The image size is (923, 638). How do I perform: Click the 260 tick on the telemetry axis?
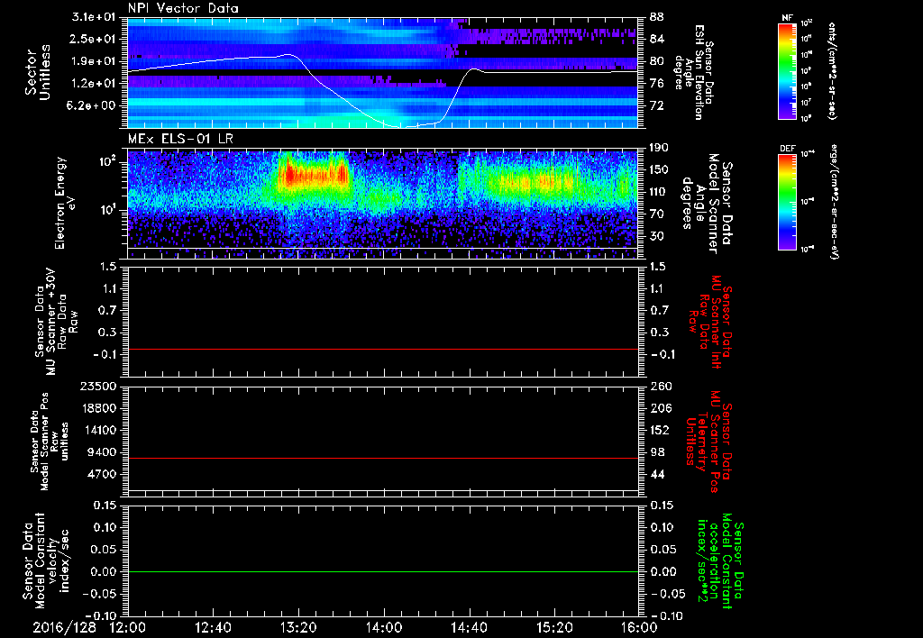[x=660, y=386]
